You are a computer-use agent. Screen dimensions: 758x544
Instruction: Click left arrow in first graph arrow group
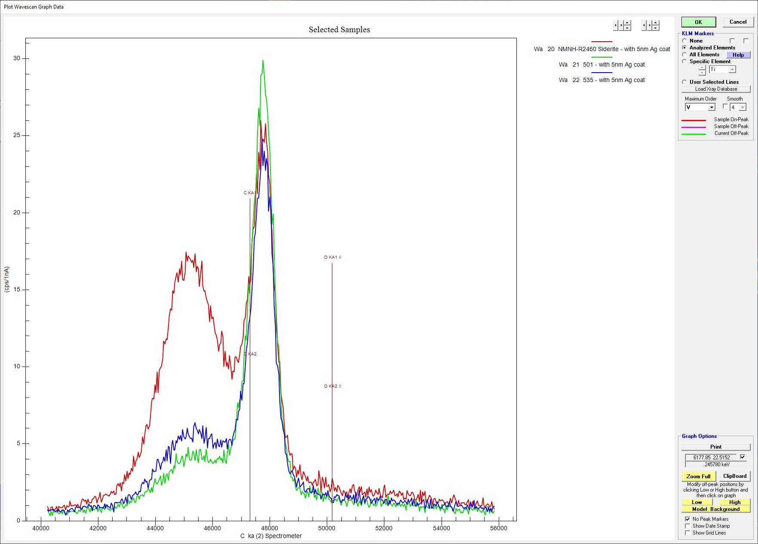[616, 25]
